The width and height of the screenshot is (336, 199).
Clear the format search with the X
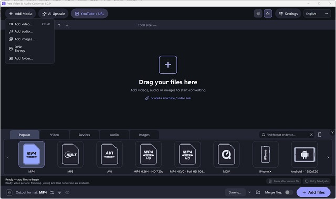coord(311,135)
